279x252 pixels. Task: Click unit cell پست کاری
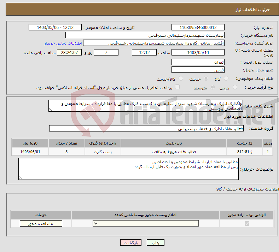tap(103, 152)
